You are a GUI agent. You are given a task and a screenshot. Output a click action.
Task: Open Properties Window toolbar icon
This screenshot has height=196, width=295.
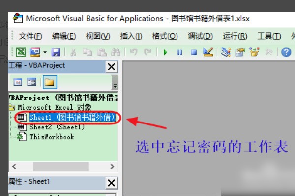pos(240,52)
